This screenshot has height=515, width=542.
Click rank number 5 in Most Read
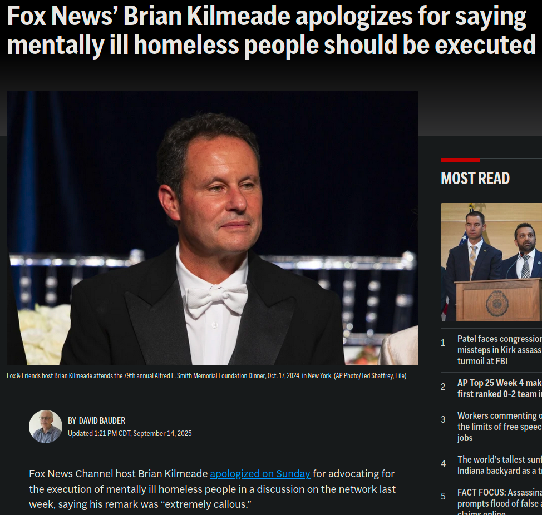pyautogui.click(x=443, y=496)
